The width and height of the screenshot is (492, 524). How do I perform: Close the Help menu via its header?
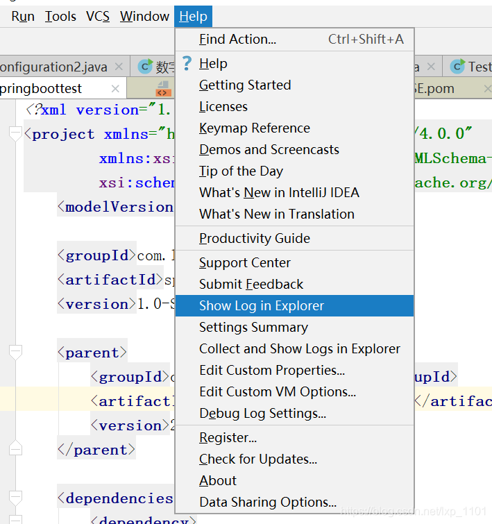pyautogui.click(x=193, y=17)
